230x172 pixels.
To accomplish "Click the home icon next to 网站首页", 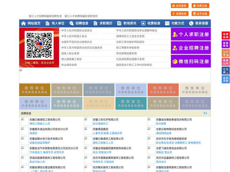I will tap(23, 23).
